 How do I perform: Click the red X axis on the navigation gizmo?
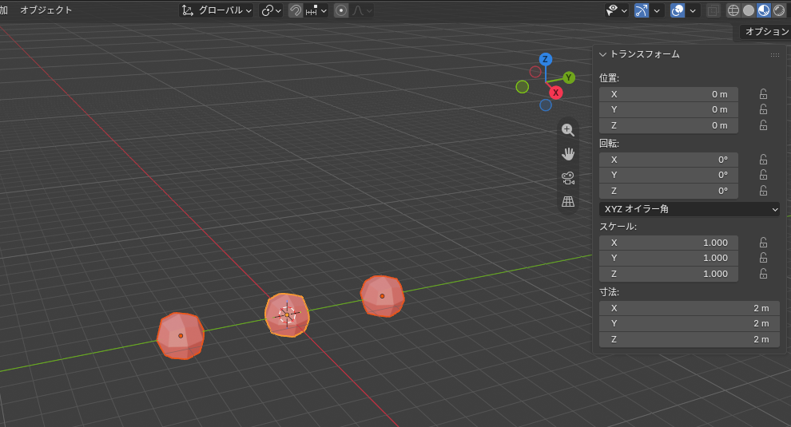coord(556,93)
